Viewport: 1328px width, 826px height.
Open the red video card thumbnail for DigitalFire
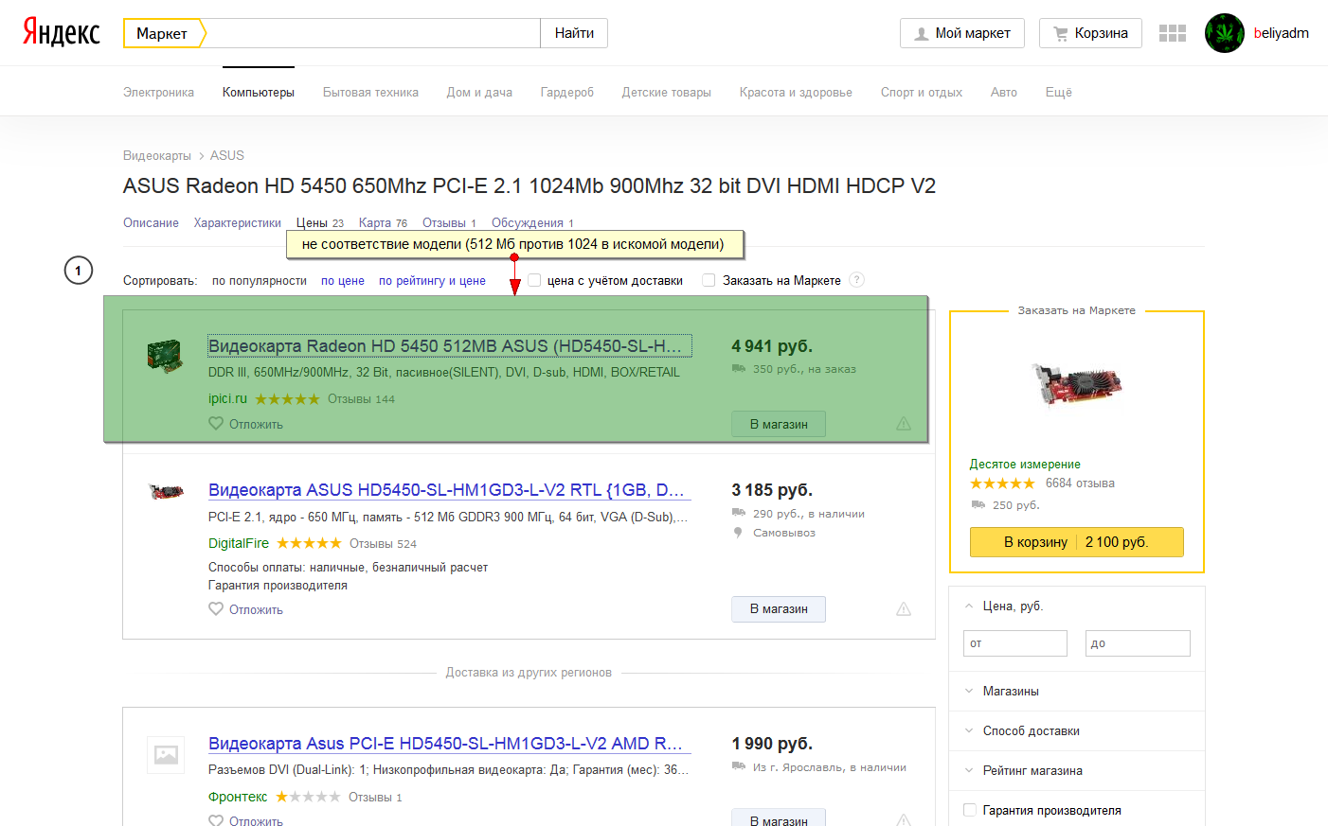(167, 491)
